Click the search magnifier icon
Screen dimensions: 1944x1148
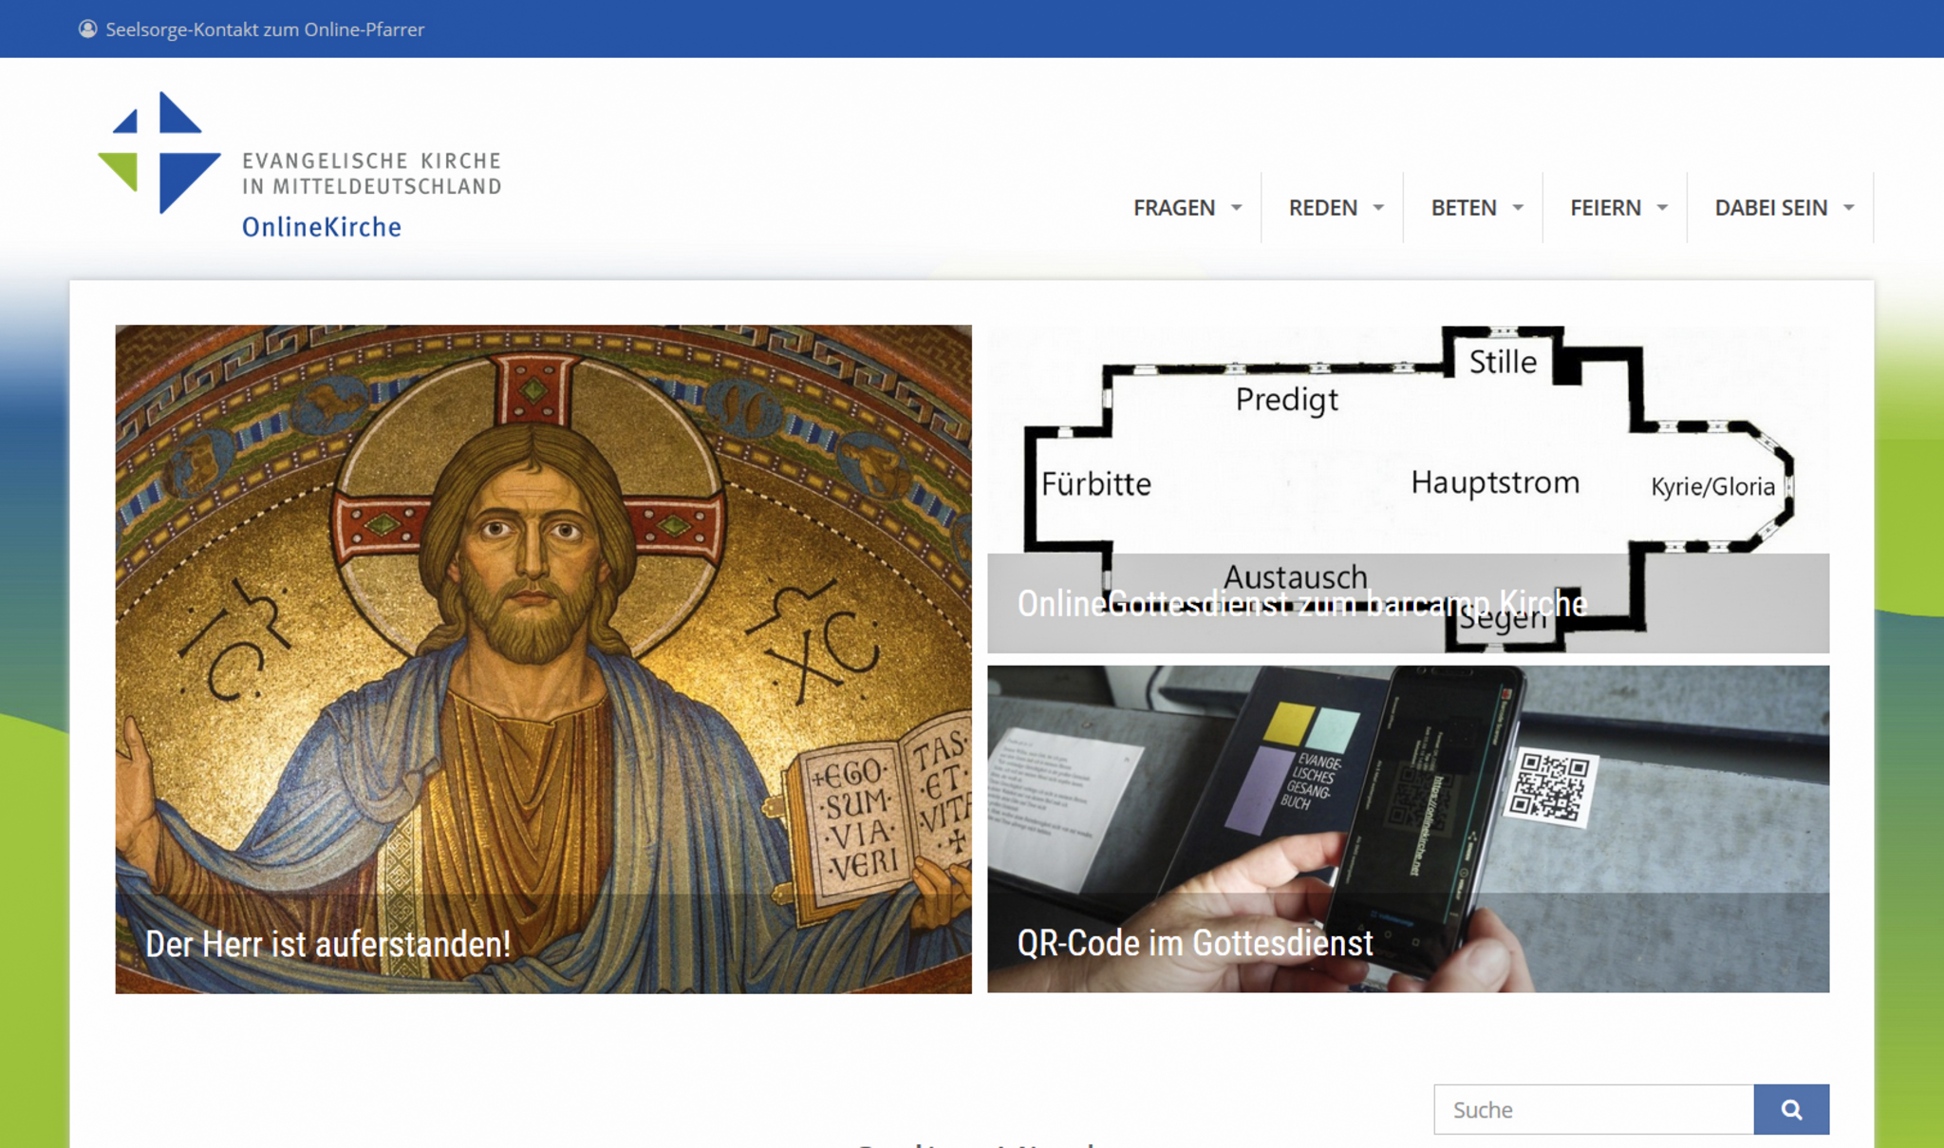[x=1792, y=1108]
